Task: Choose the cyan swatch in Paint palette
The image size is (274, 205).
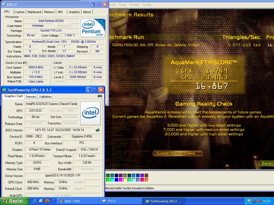Action: [112, 180]
